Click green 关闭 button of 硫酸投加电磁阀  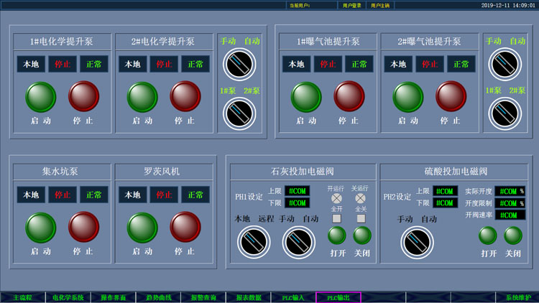tap(513, 236)
